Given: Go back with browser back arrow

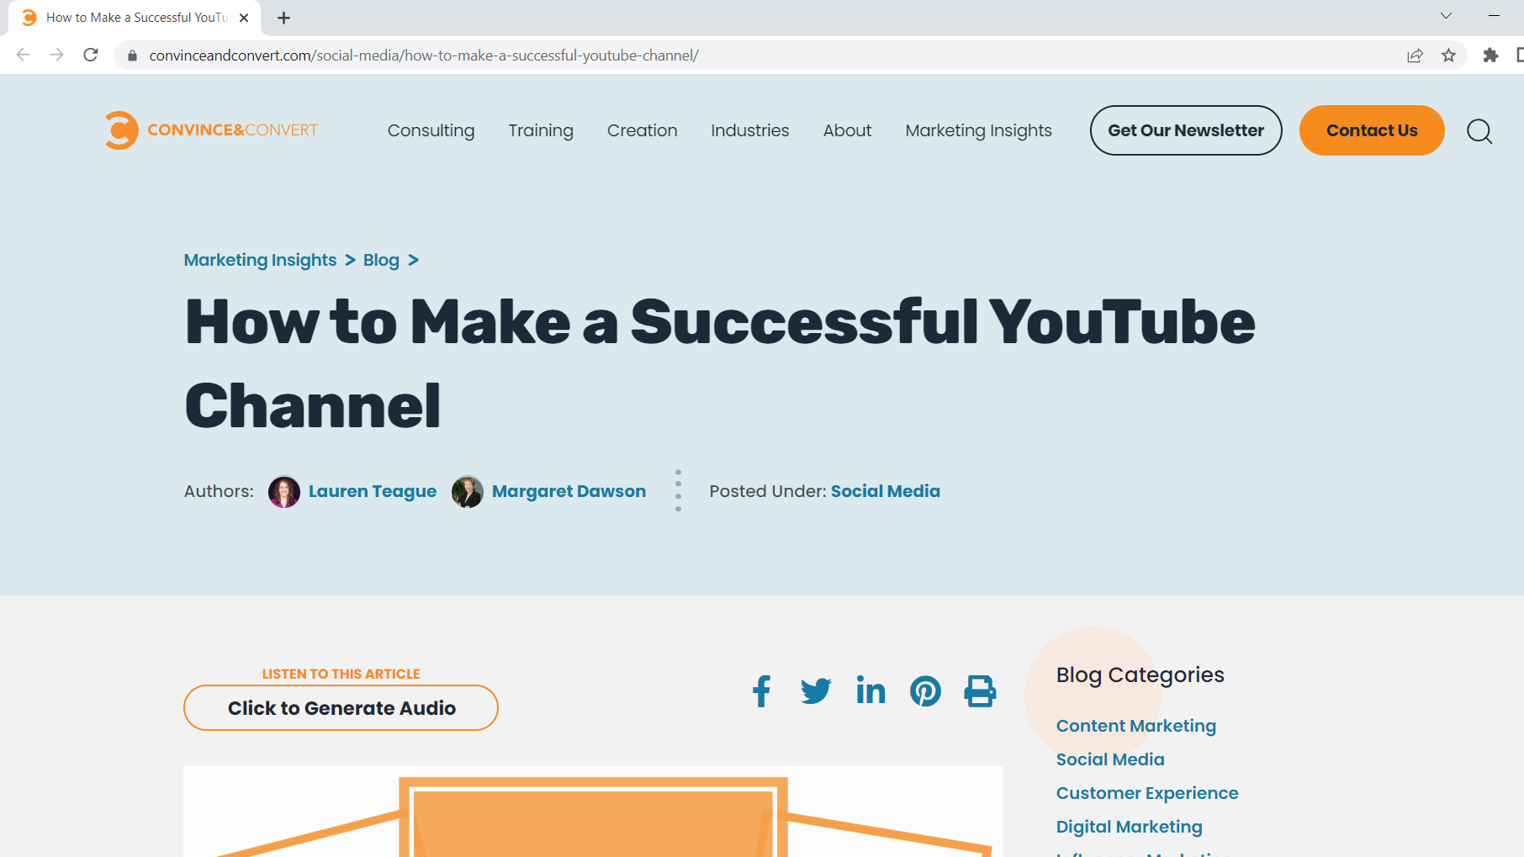Looking at the screenshot, I should [24, 55].
